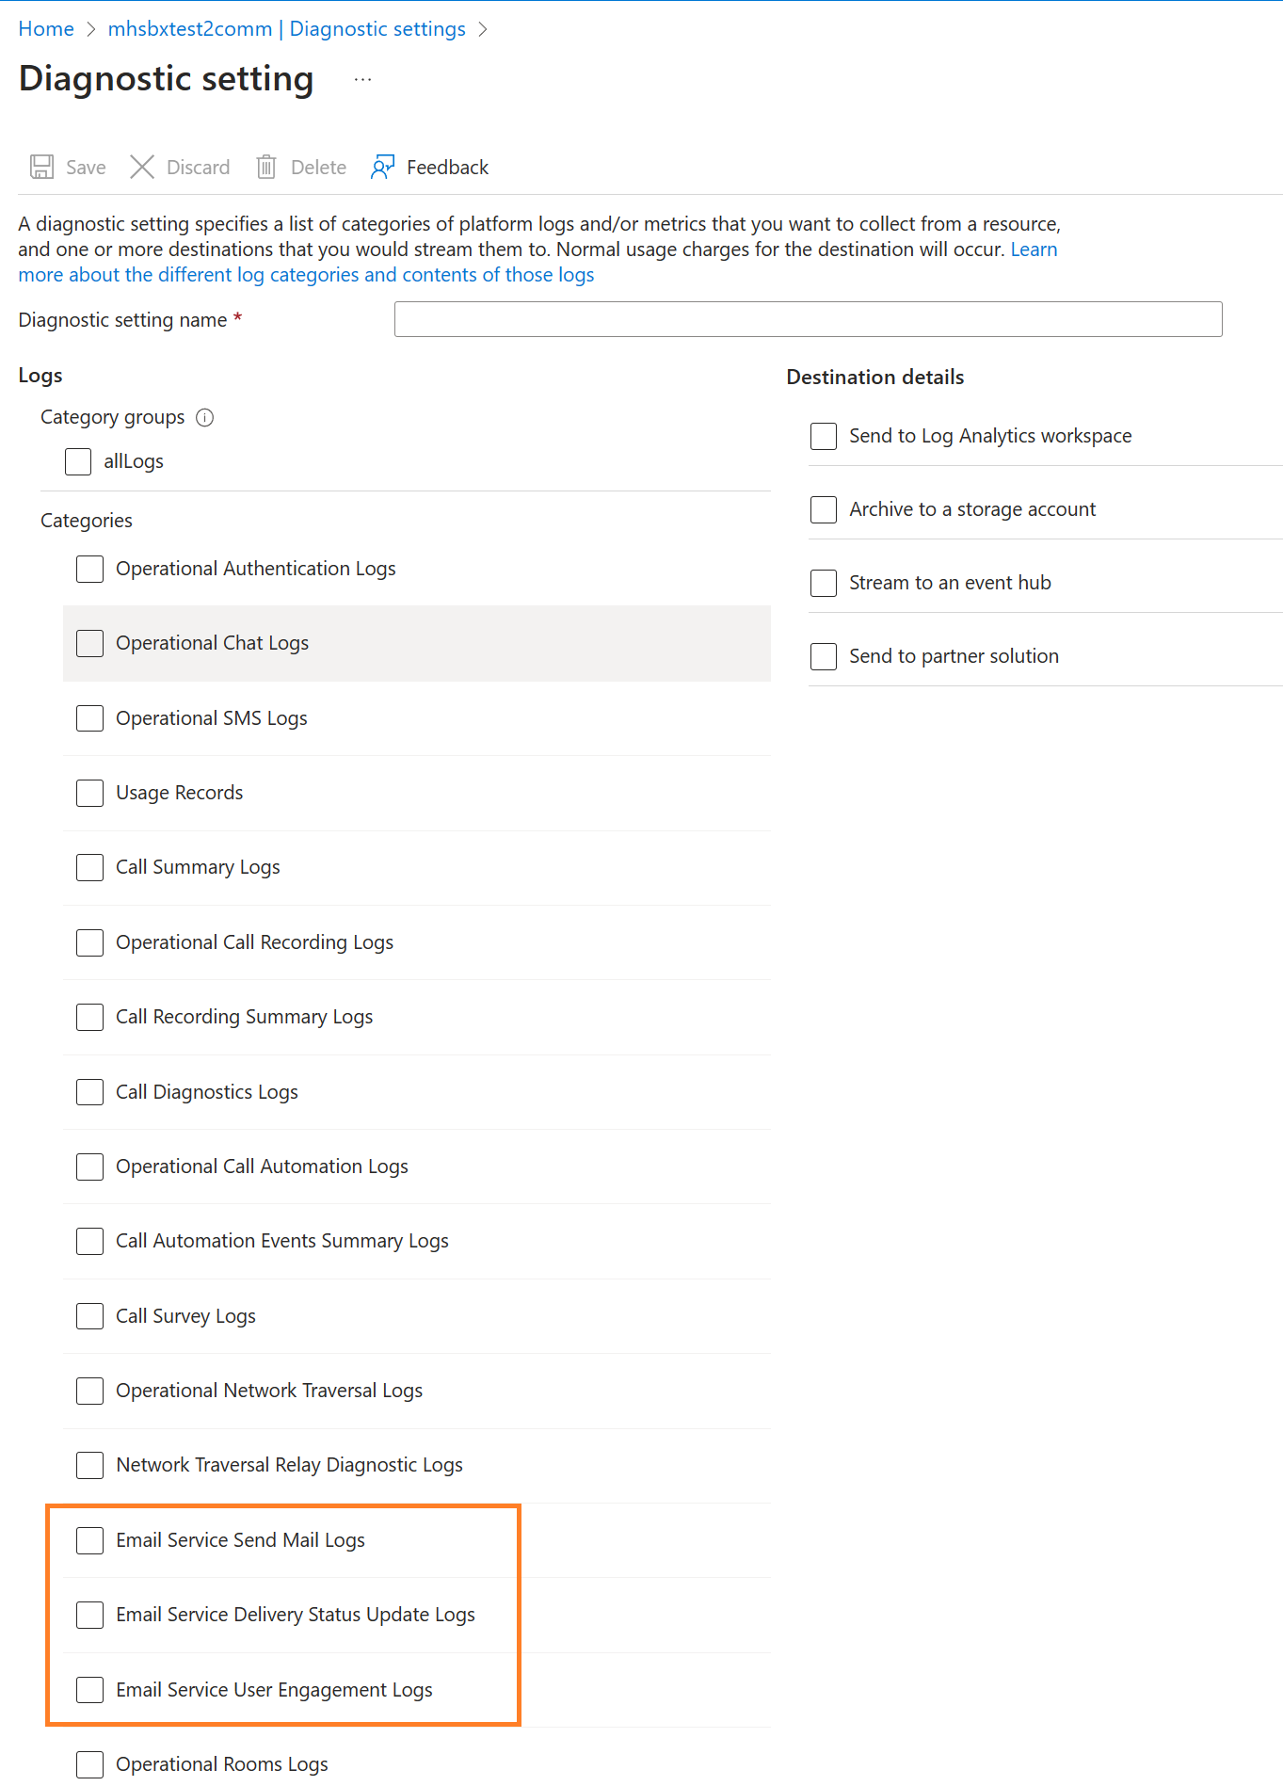Check Operational SMS Logs

[x=89, y=717]
